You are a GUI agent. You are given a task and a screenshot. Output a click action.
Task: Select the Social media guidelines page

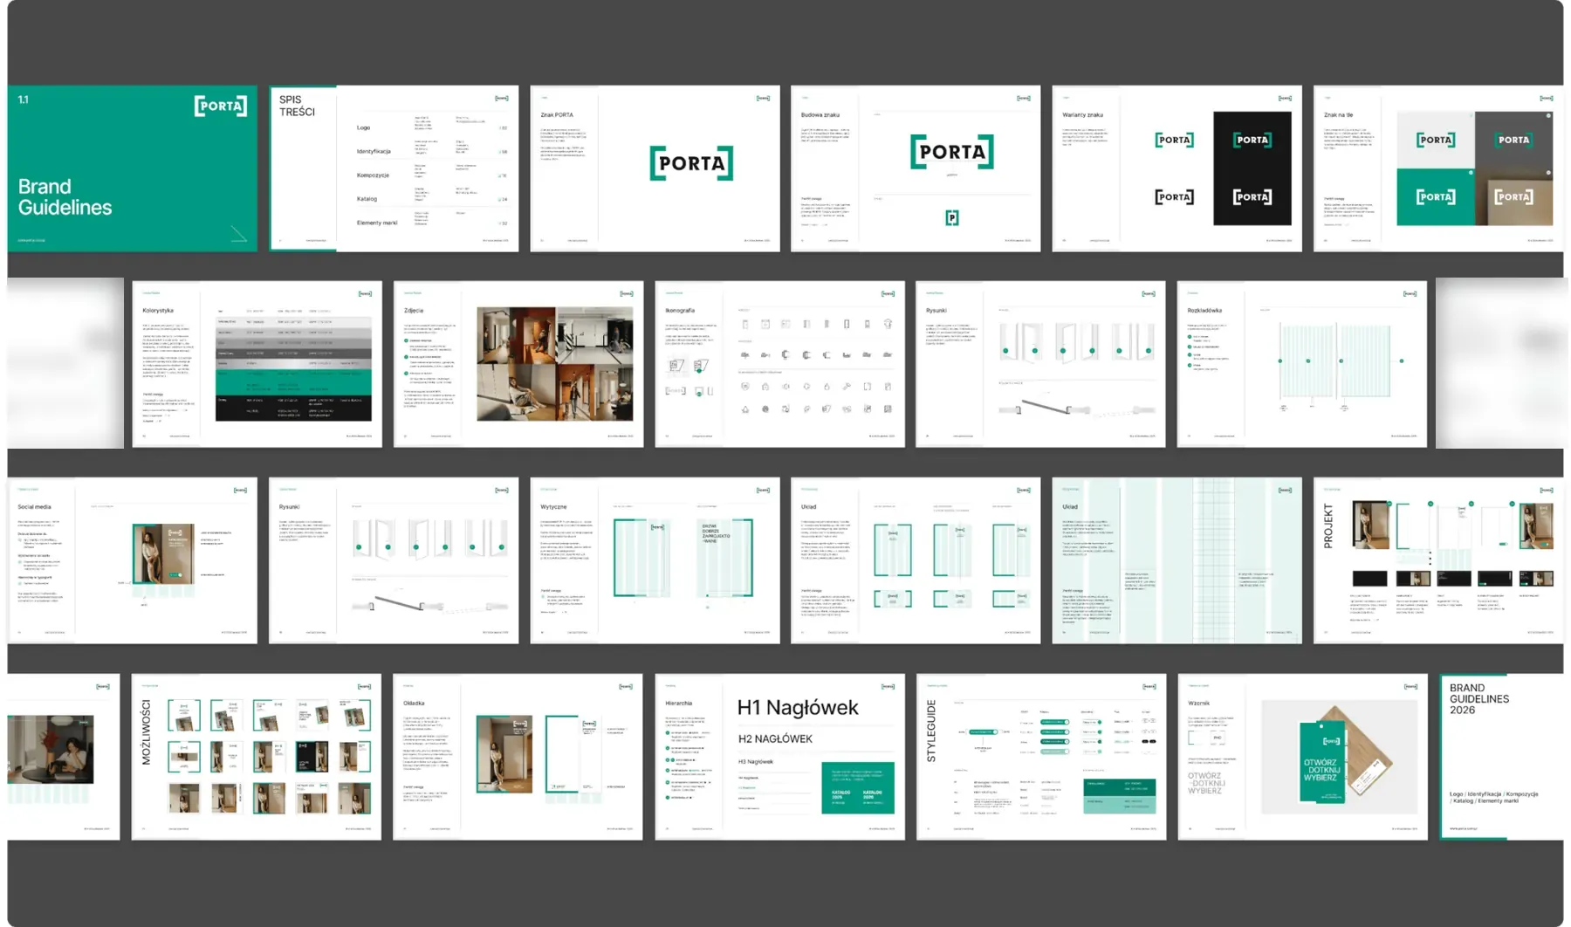(x=133, y=560)
